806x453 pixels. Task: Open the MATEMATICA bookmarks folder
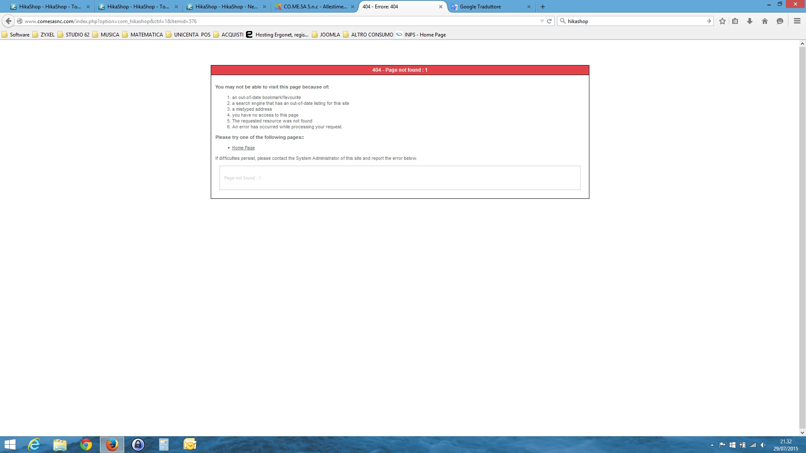pyautogui.click(x=143, y=35)
